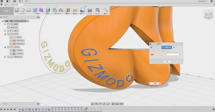Open the モデル workspace switcher
This screenshot has height=112, width=215.
(7, 11)
